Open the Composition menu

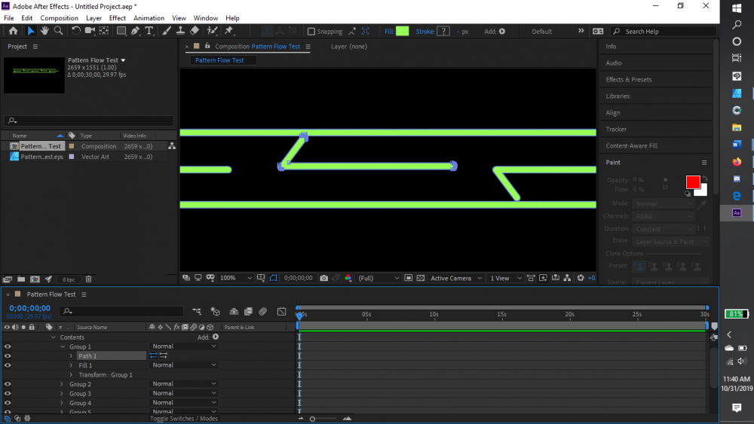(x=59, y=18)
